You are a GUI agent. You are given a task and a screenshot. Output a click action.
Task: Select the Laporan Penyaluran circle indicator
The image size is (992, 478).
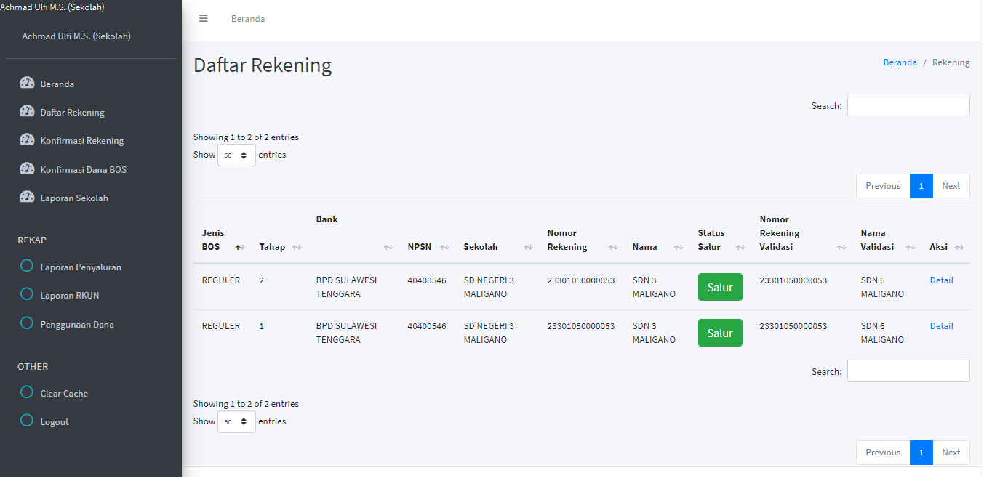[27, 266]
